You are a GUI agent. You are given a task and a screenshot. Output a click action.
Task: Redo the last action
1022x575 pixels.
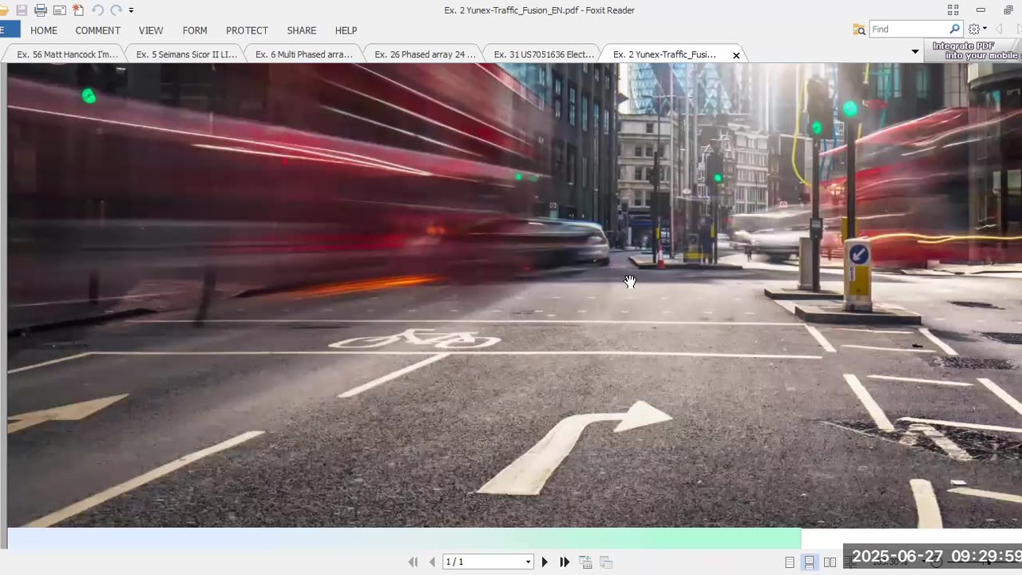(116, 10)
